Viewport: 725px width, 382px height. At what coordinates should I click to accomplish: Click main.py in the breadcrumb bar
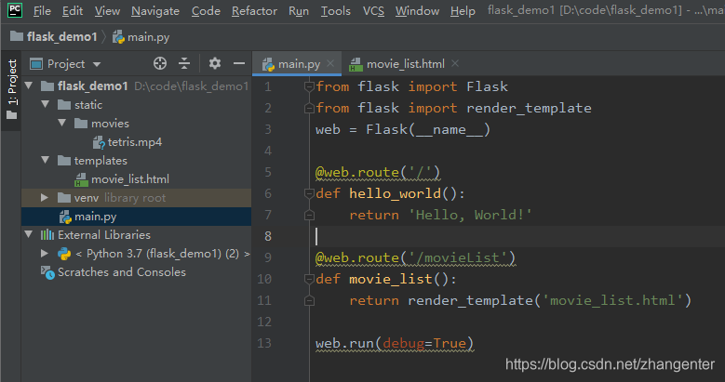coord(141,37)
